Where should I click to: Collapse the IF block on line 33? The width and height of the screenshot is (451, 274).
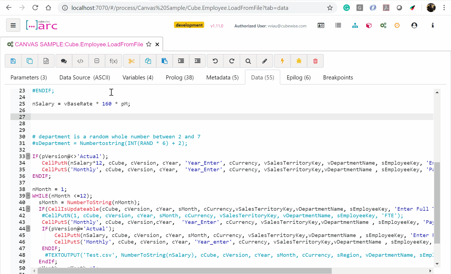[x=28, y=156]
